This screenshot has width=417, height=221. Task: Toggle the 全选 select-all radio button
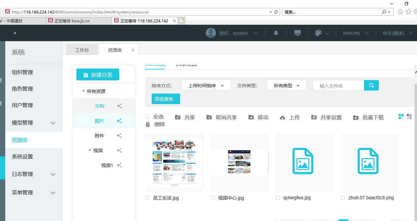click(147, 117)
